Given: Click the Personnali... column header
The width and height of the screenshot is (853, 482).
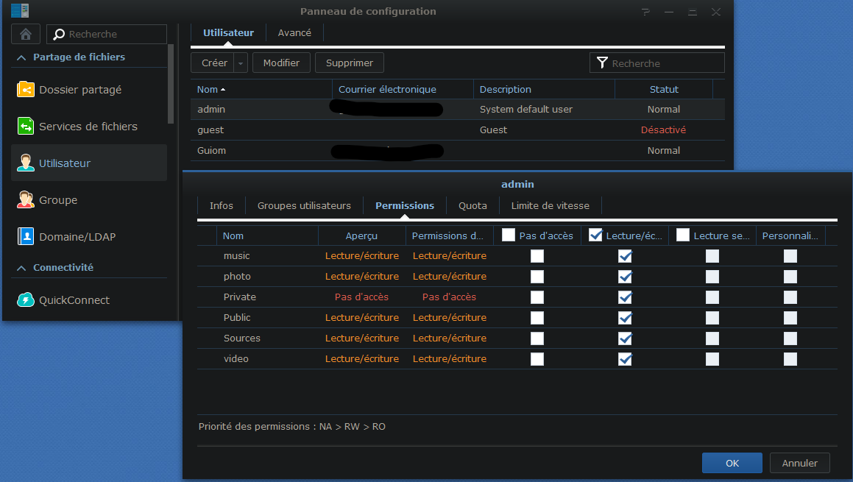Looking at the screenshot, I should point(790,235).
